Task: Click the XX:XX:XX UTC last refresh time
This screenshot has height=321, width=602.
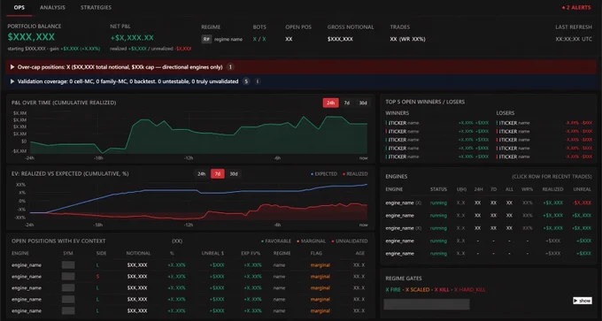Action: [x=573, y=39]
